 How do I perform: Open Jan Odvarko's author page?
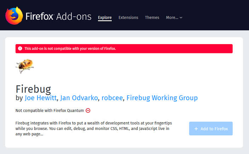pos(79,98)
